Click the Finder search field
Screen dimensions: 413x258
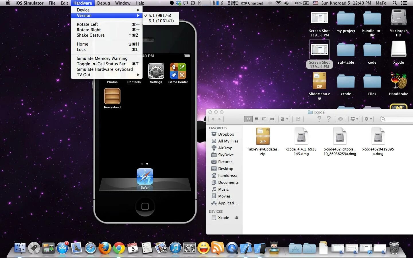396,119
